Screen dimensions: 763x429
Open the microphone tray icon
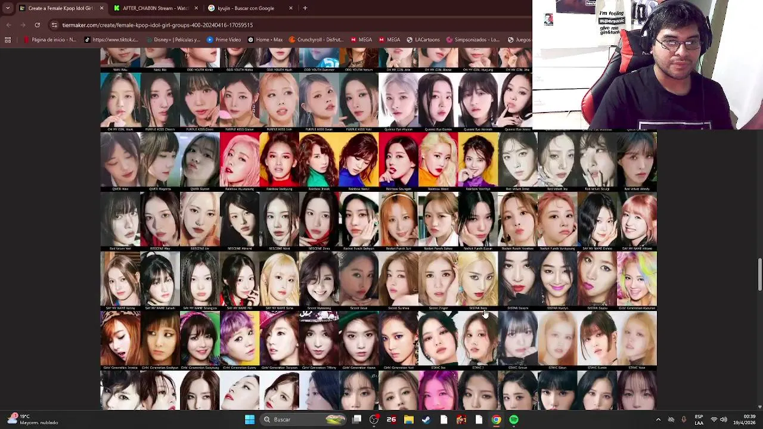[x=684, y=419]
